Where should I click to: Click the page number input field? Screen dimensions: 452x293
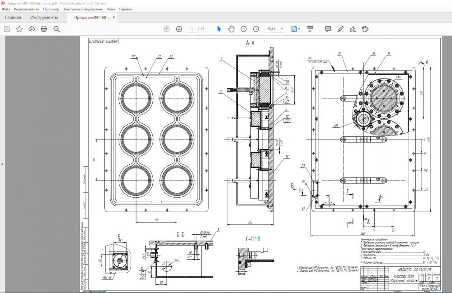tap(192, 29)
